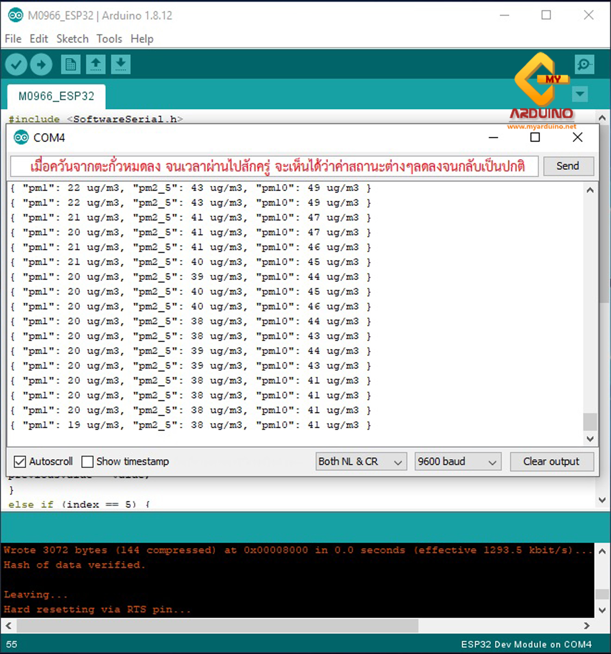
Task: Click the Open sketch up-arrow icon
Action: (96, 65)
